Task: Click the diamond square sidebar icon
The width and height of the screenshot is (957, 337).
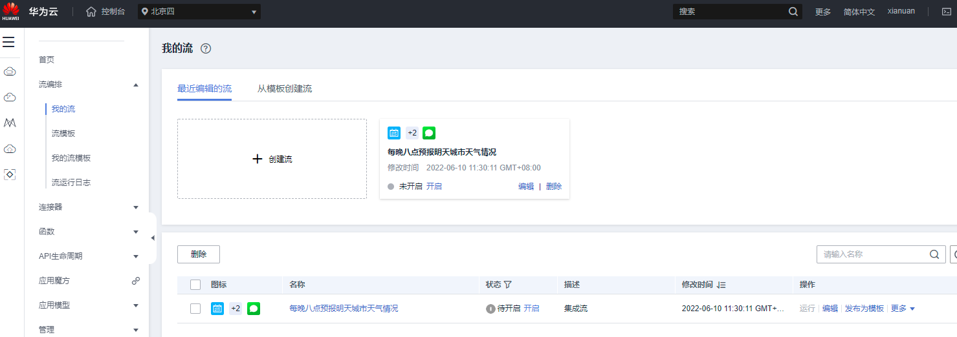Action: click(10, 174)
